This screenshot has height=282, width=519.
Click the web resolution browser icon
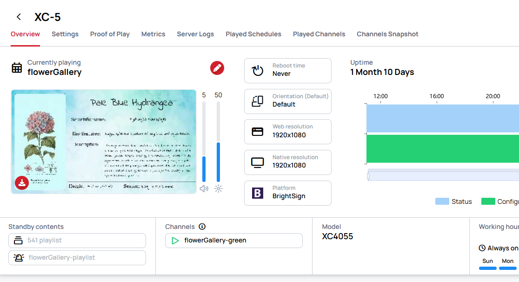click(258, 132)
